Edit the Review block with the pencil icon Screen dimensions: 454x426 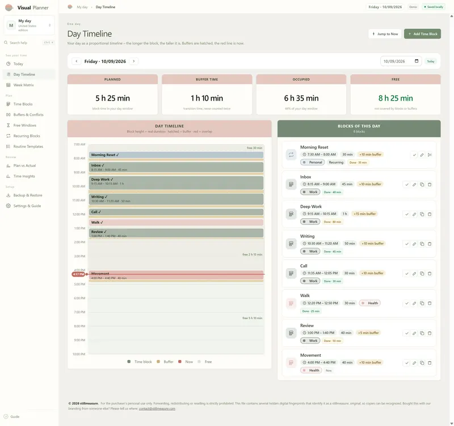pos(414,333)
